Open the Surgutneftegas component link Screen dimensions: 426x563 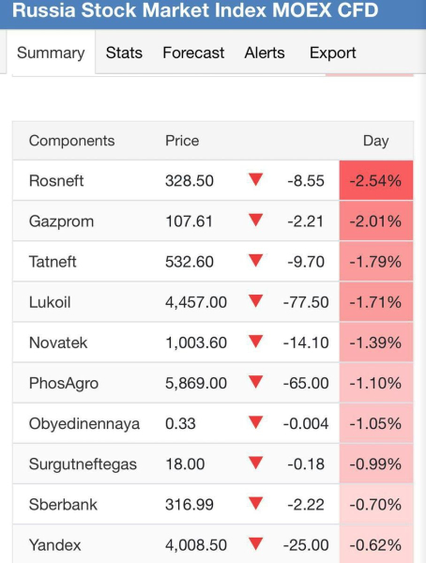click(x=83, y=464)
